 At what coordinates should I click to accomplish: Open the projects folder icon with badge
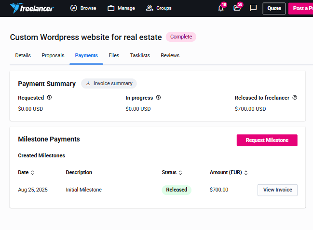click(x=237, y=8)
